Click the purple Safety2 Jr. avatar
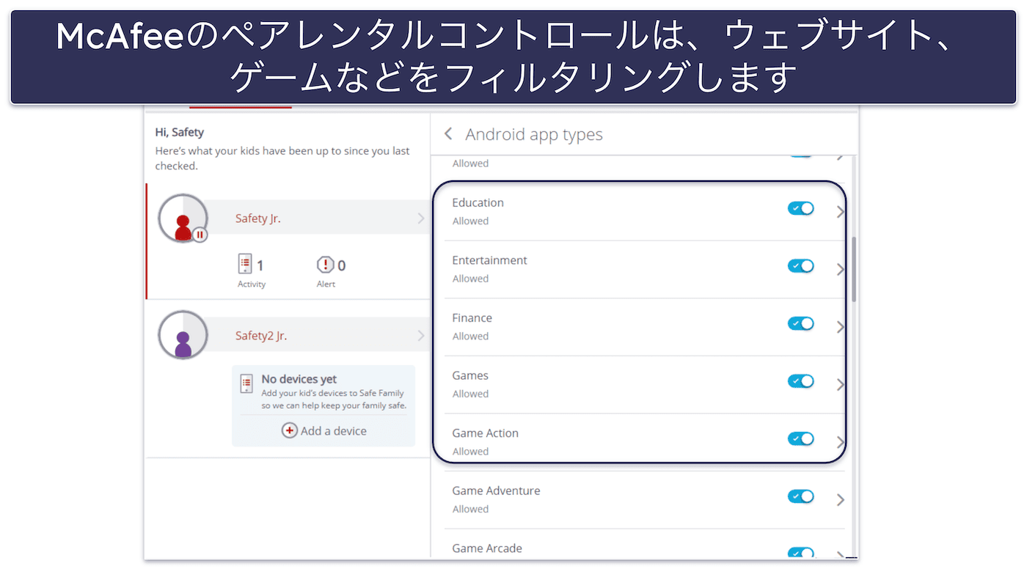Screen dimensions: 1027x577 [x=183, y=335]
